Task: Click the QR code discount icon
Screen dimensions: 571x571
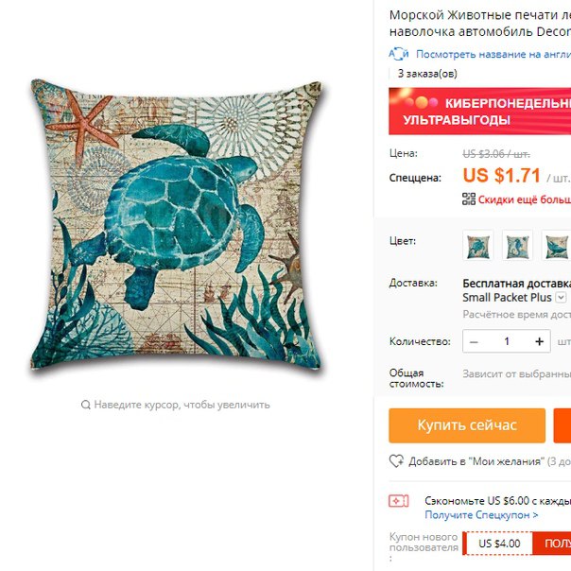Action: click(x=469, y=199)
